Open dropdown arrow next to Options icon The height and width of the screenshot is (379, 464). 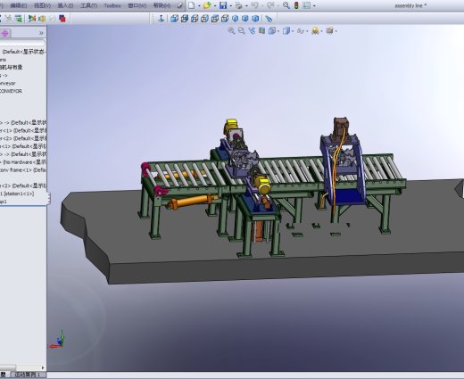pyautogui.click(x=314, y=5)
